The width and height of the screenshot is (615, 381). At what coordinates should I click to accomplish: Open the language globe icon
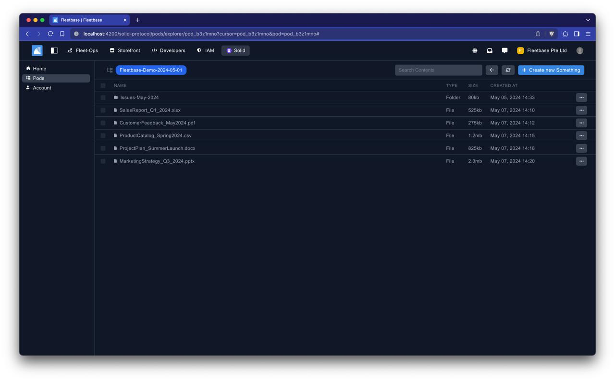tap(475, 50)
